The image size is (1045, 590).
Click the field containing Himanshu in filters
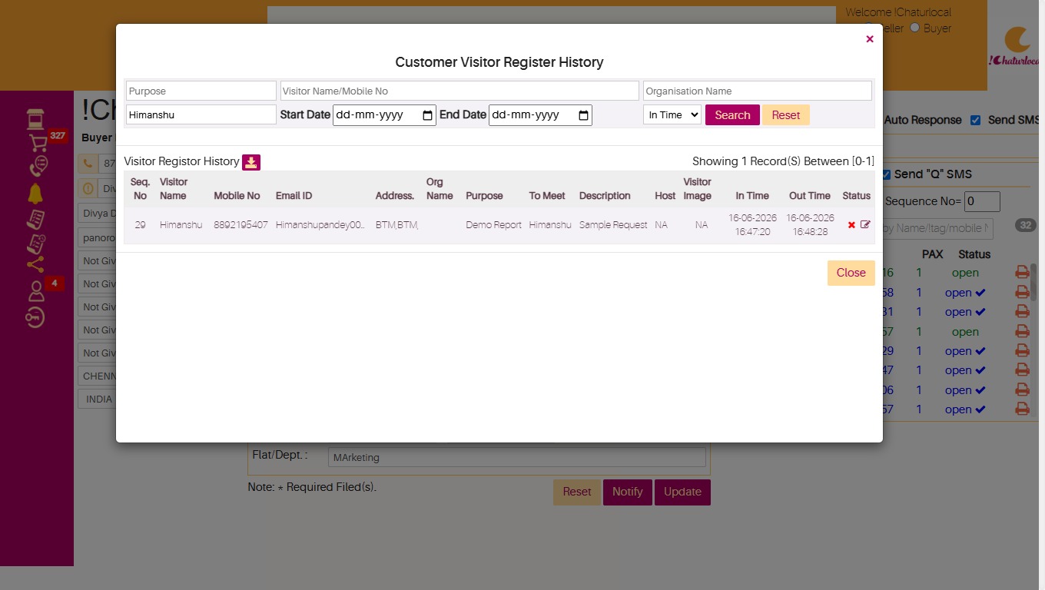click(201, 115)
